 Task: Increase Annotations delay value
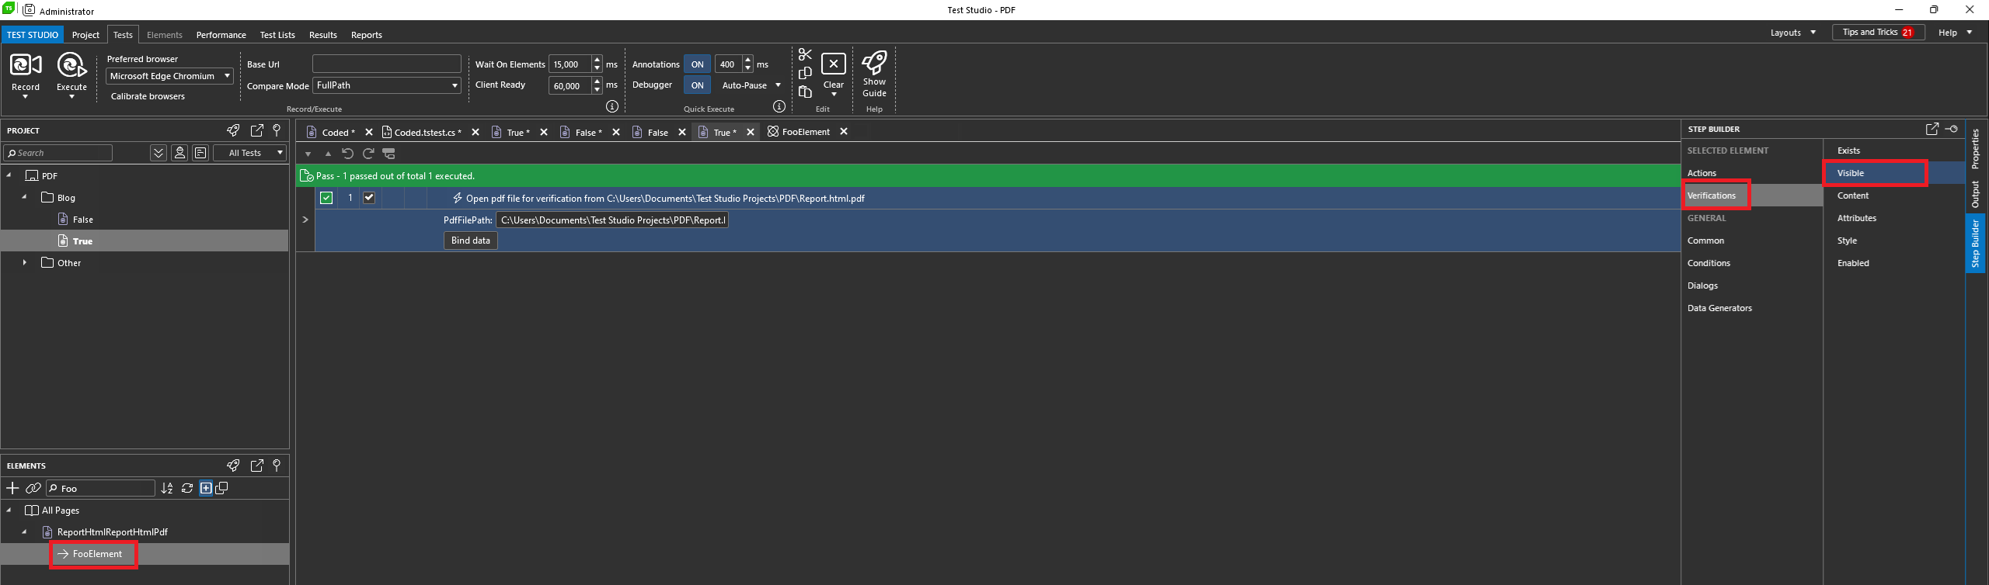point(747,61)
